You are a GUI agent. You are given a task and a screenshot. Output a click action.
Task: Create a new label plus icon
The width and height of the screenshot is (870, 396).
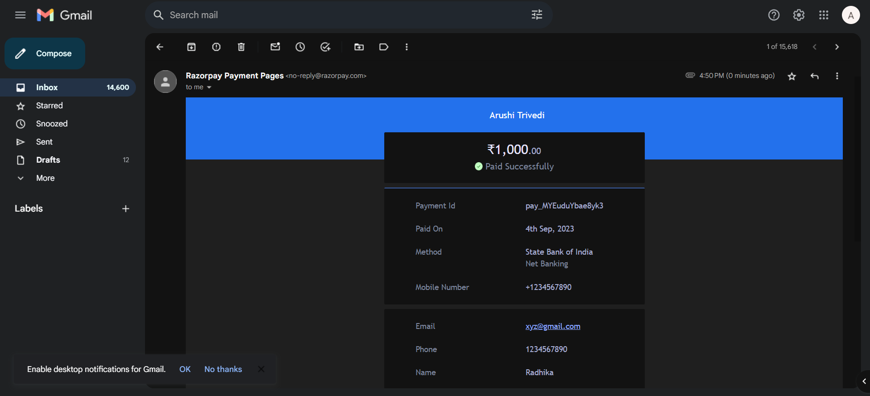126,208
